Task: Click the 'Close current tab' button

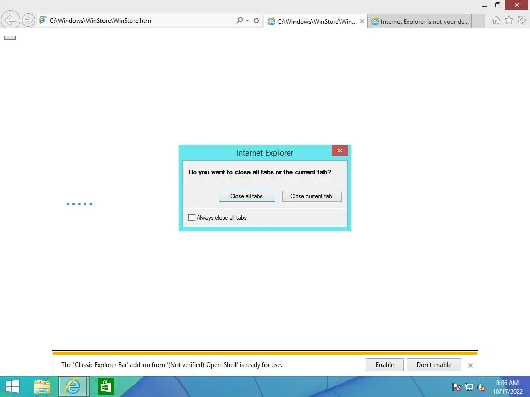Action: pos(311,196)
